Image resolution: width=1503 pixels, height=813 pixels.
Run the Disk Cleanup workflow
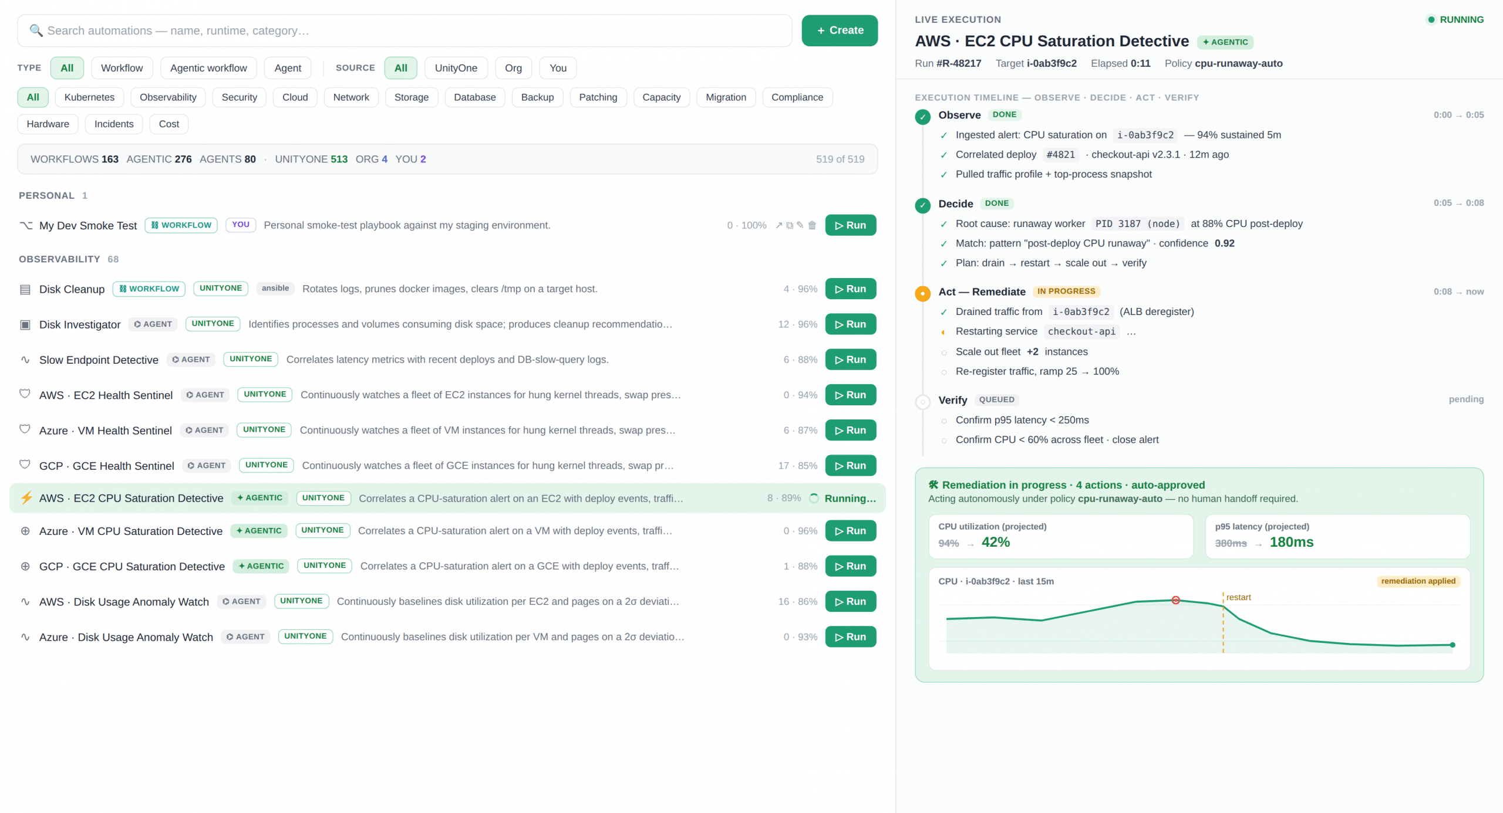coord(850,289)
